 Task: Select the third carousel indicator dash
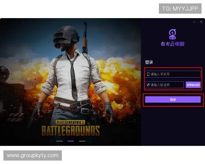point(82,141)
